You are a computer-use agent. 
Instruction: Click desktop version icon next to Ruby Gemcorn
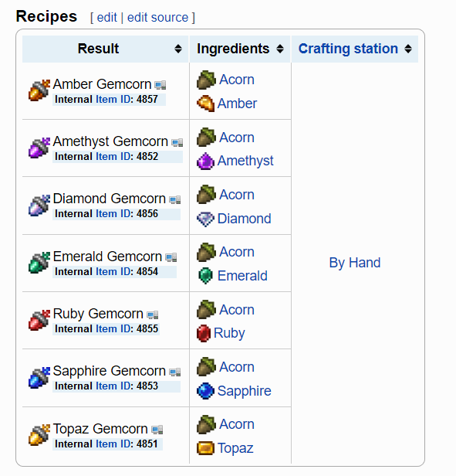point(153,314)
